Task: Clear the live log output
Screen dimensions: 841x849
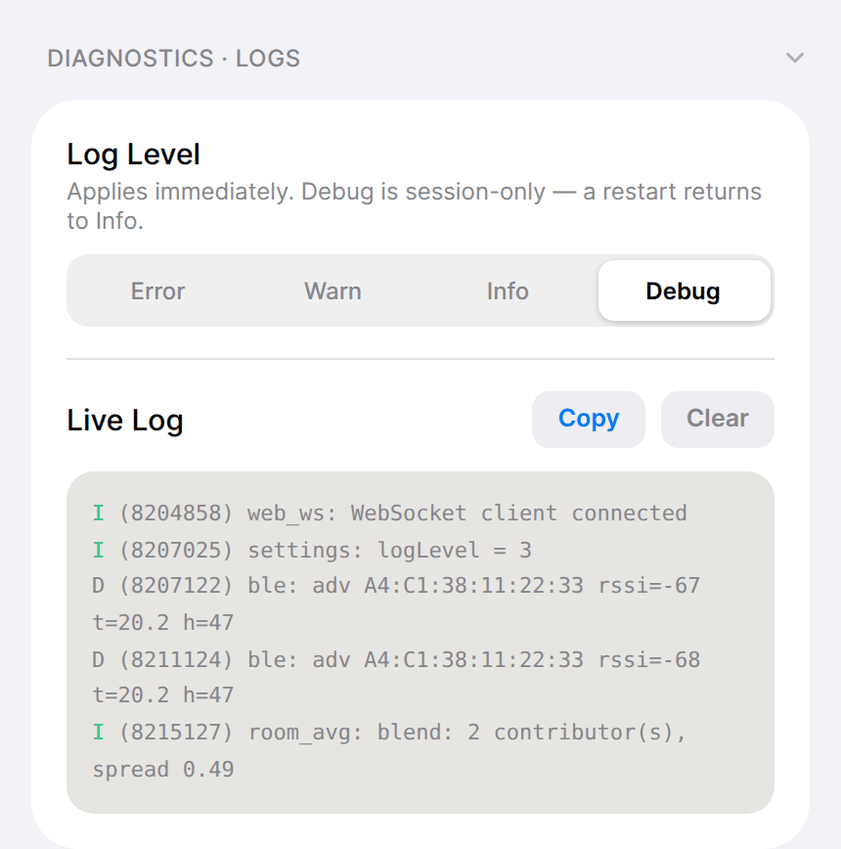Action: coord(717,419)
